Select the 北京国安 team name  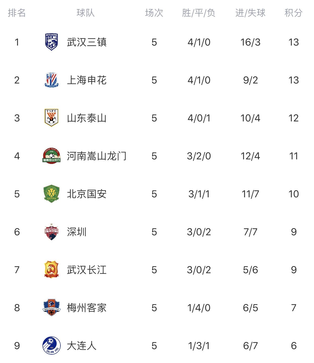87,194
